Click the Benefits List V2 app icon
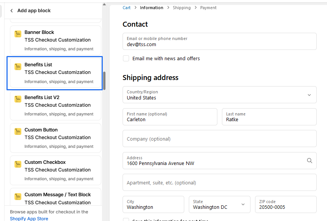327x221 pixels. tap(18, 99)
